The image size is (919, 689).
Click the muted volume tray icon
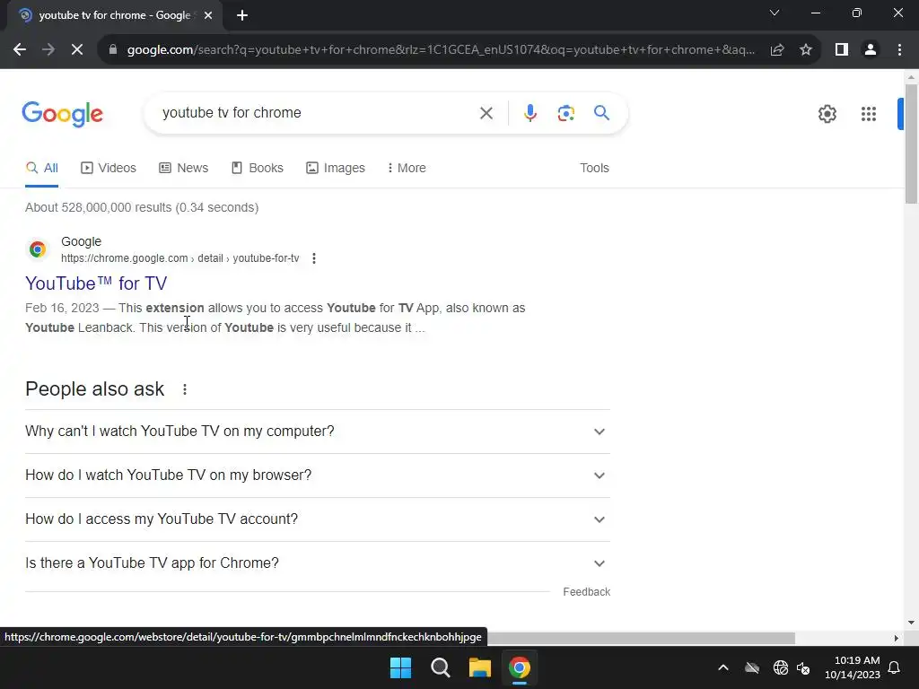point(803,667)
